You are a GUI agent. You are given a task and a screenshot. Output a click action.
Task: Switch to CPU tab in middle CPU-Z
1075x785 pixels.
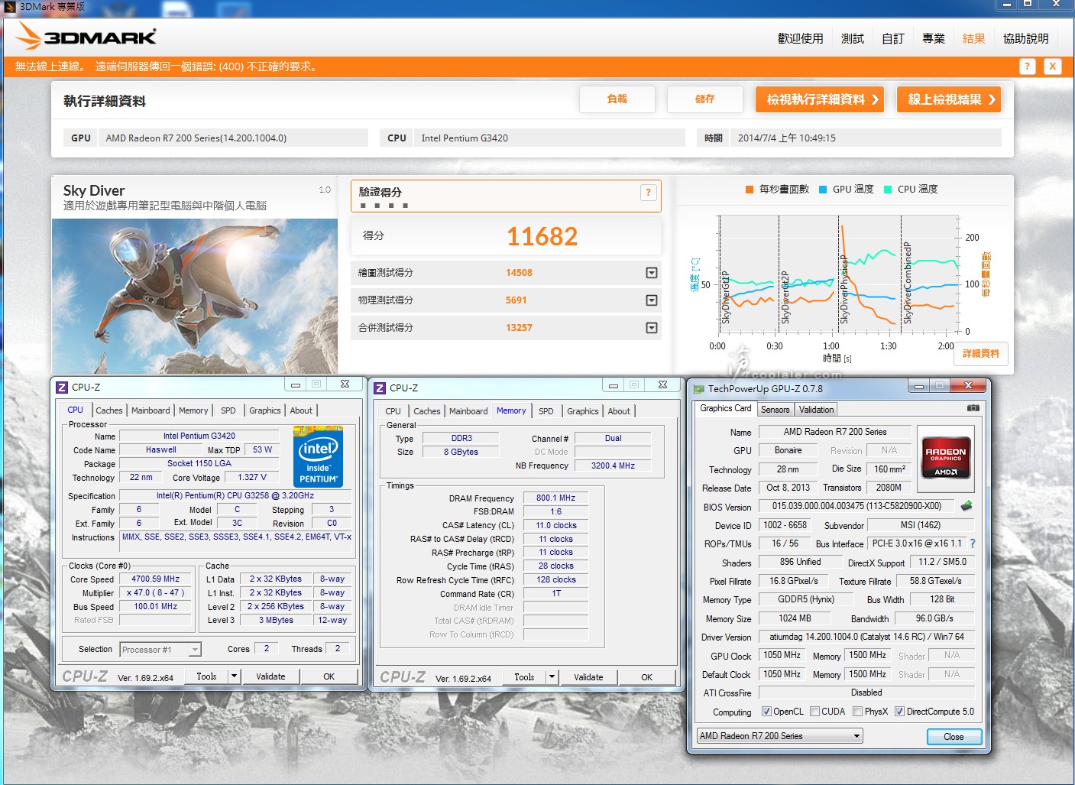393,411
